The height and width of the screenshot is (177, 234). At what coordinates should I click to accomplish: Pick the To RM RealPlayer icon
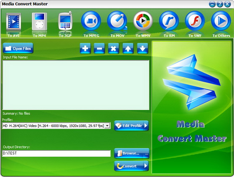point(169,21)
